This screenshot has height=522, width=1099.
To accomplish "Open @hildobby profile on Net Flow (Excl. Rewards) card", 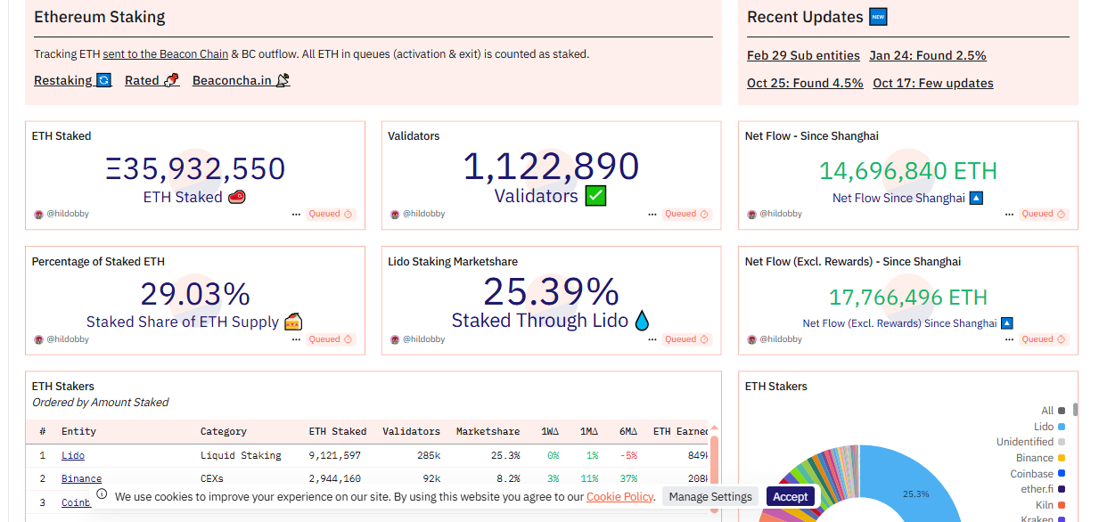I will coord(781,339).
